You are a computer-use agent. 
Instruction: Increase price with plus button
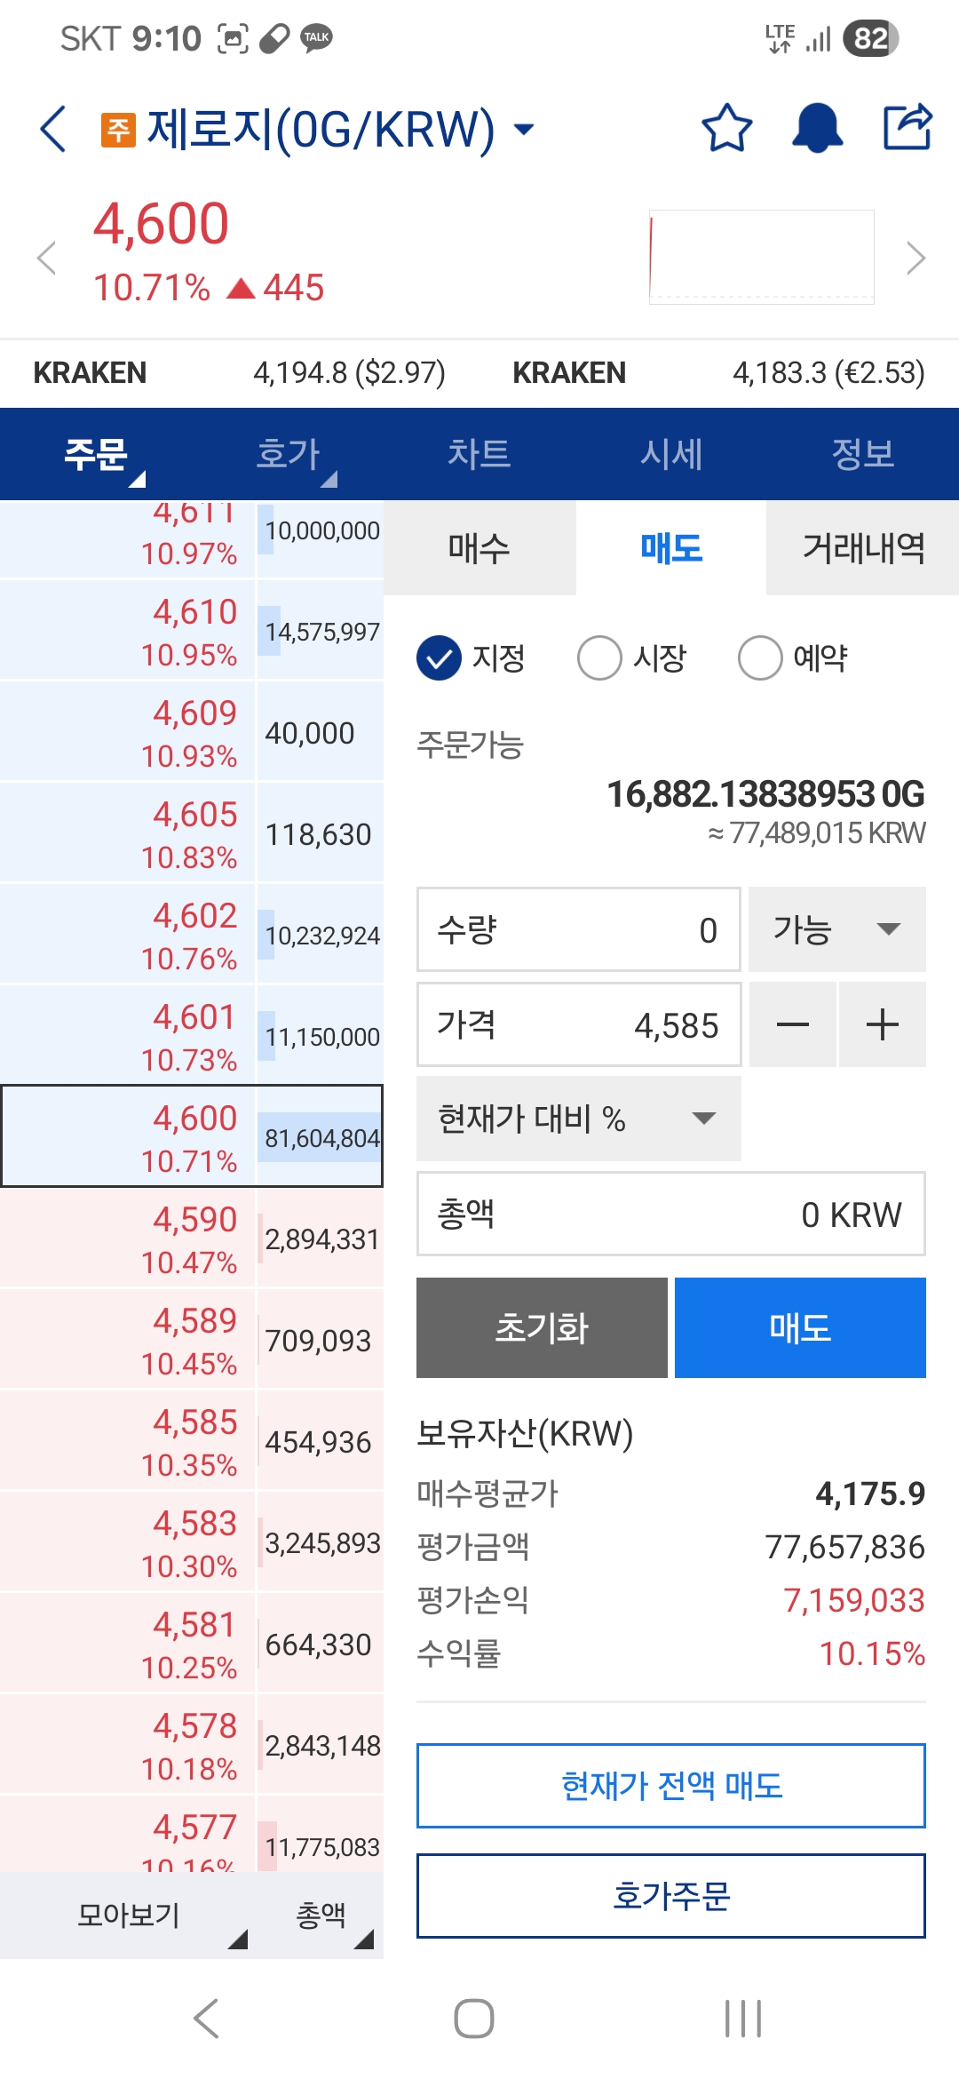click(x=882, y=1024)
